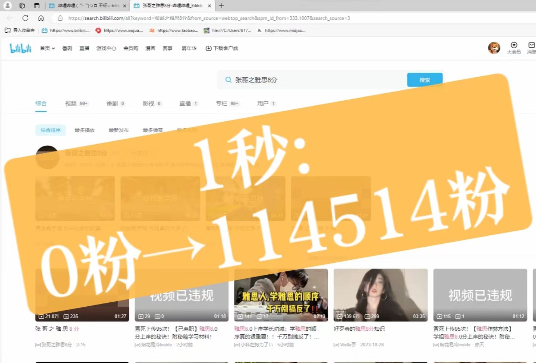Select the 专栏 99+ results tab
536x363 pixels.
[227, 104]
